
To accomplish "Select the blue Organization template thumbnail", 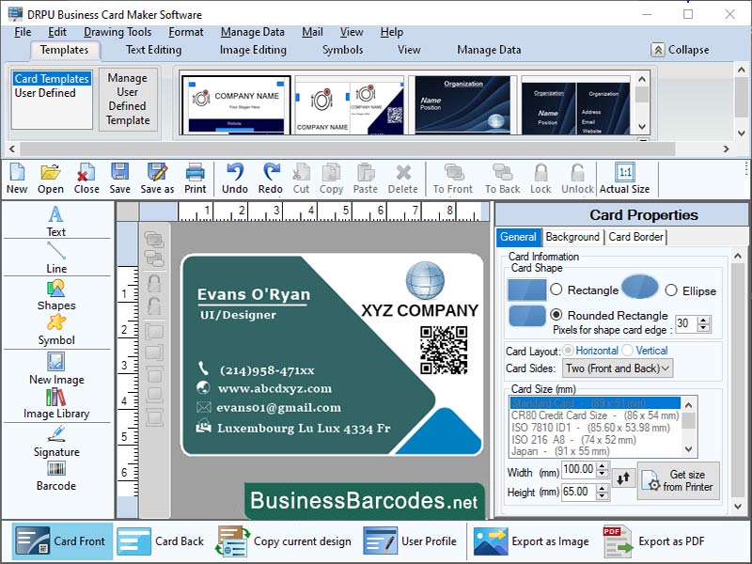I will (462, 103).
